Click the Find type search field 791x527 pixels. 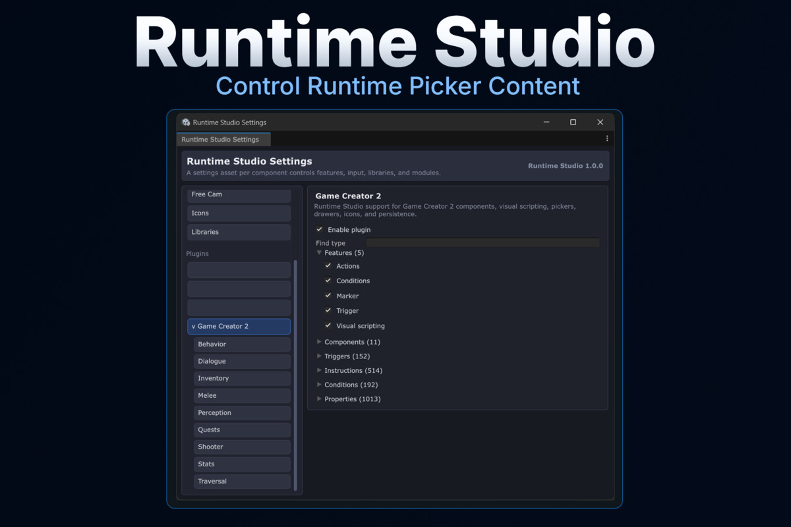[483, 243]
